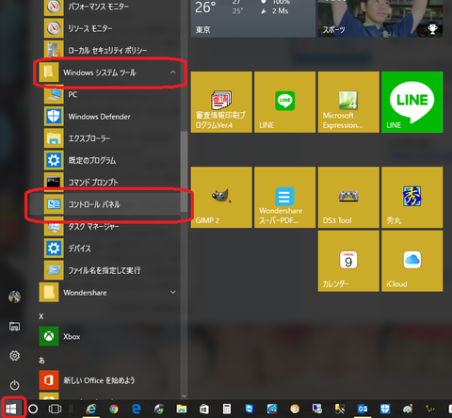The width and height of the screenshot is (452, 418).
Task: Click the app list scroll down arrow
Action: click(x=184, y=396)
